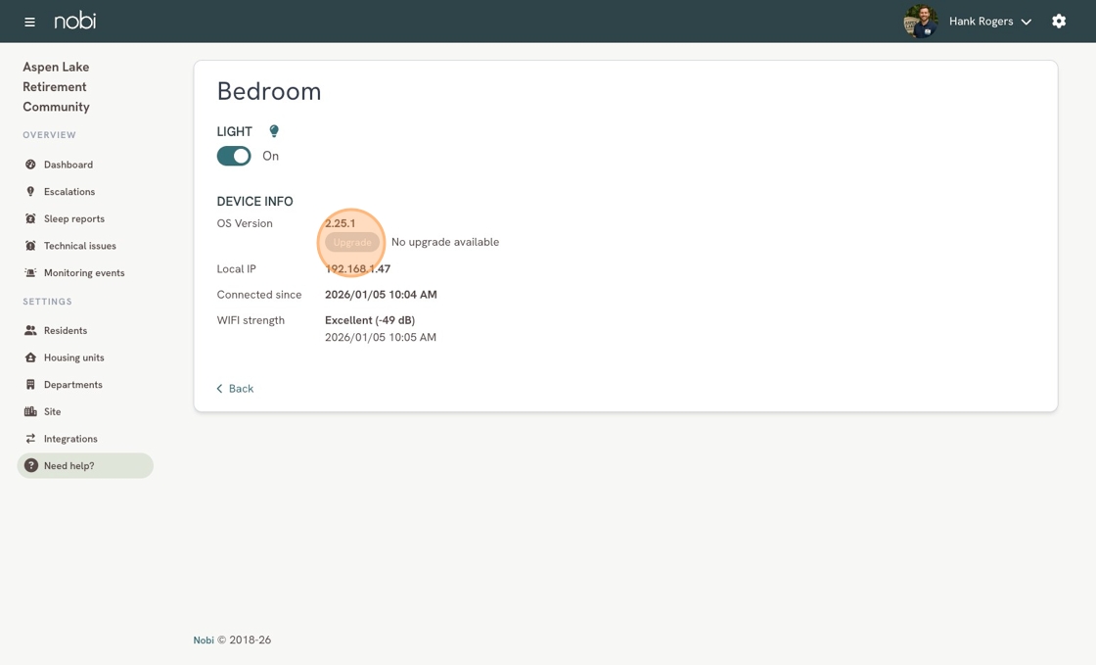Open Housing units settings

click(73, 357)
